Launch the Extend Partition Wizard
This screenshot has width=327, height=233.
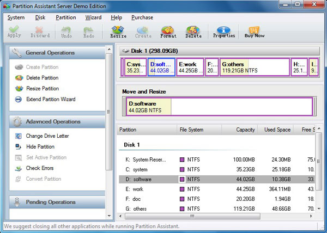50,100
